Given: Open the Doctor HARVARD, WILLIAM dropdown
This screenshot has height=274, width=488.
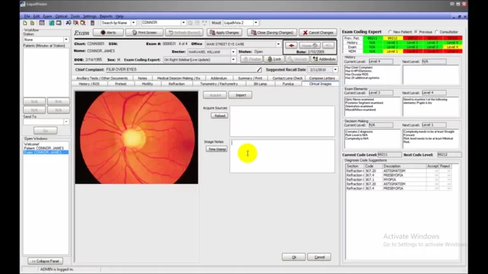Looking at the screenshot, I should (x=233, y=52).
